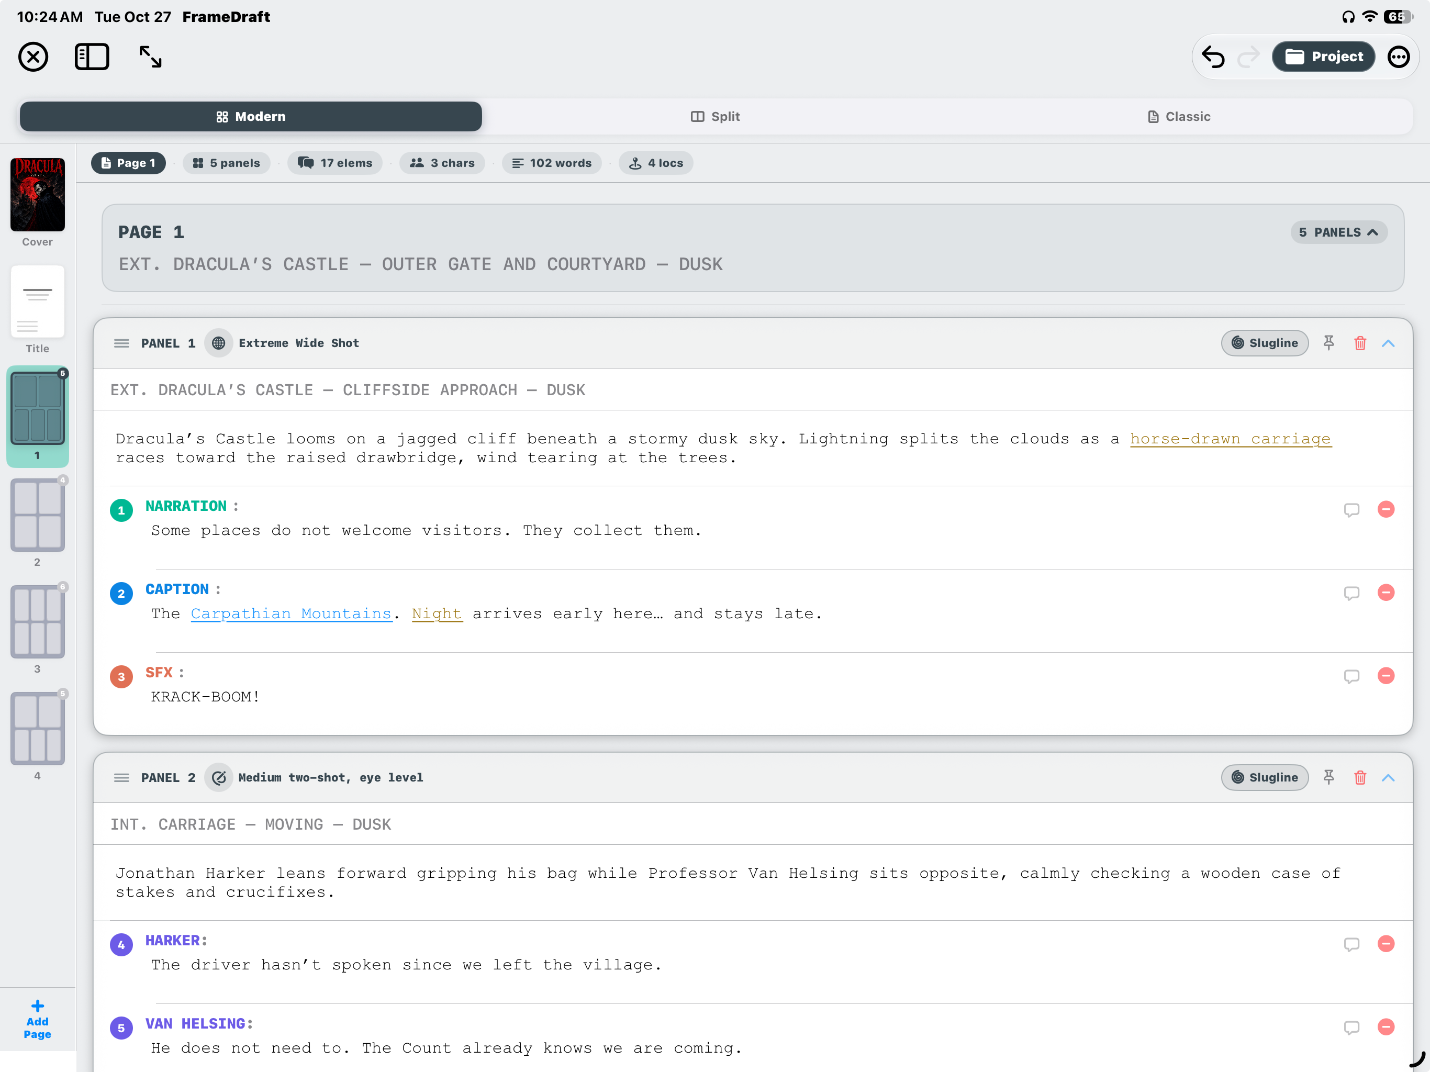Collapse the 5 PANELS list
The image size is (1430, 1072).
[x=1339, y=233]
